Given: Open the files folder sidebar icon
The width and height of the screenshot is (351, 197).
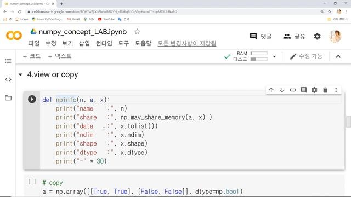Looking at the screenshot, I should (x=8, y=97).
